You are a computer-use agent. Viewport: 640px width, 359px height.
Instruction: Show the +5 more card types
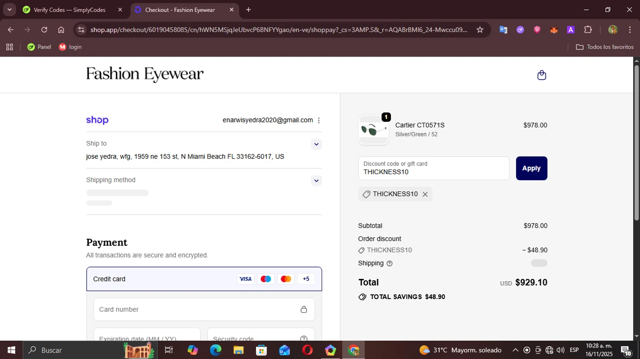(306, 279)
